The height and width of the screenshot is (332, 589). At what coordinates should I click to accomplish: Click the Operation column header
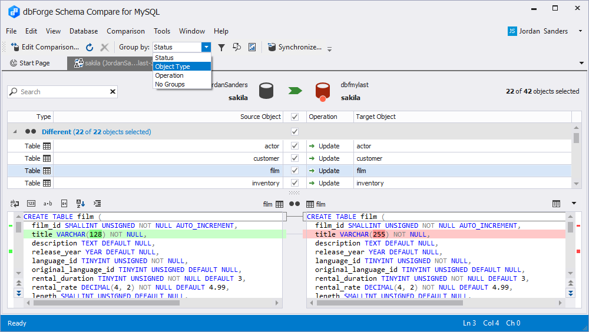click(330, 117)
